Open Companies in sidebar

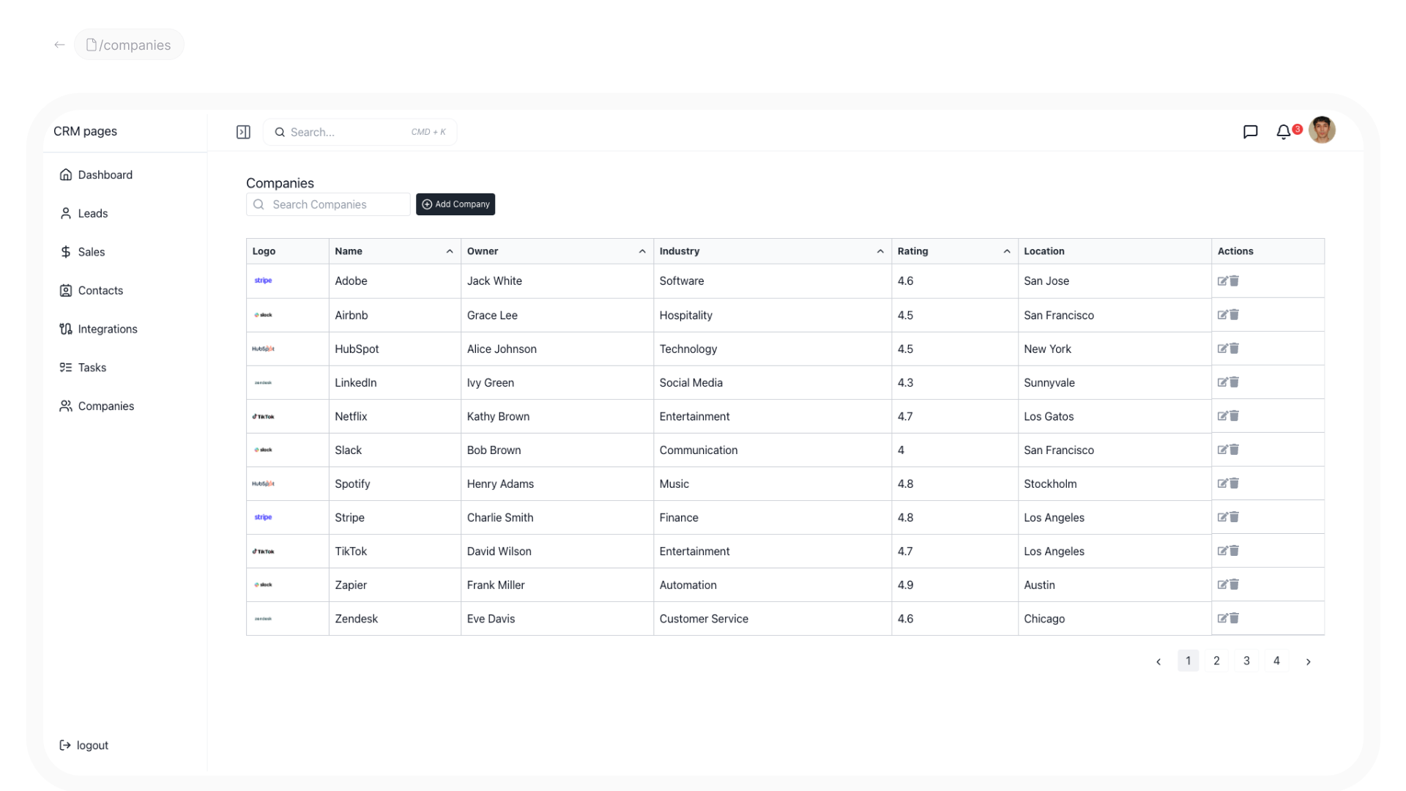click(97, 406)
